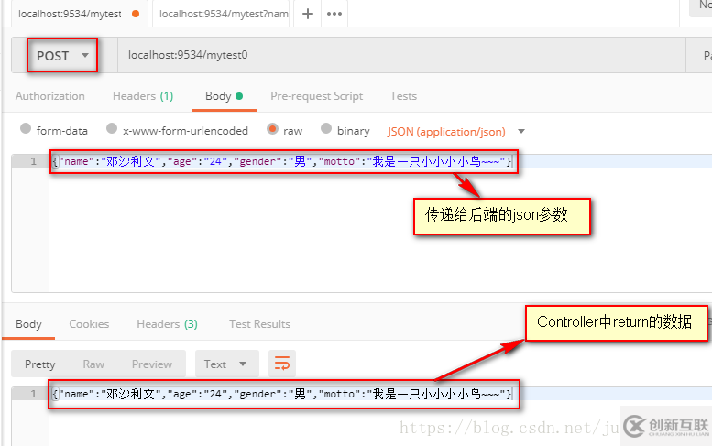Switch response view to Preview
This screenshot has height=446, width=712.
pyautogui.click(x=152, y=364)
